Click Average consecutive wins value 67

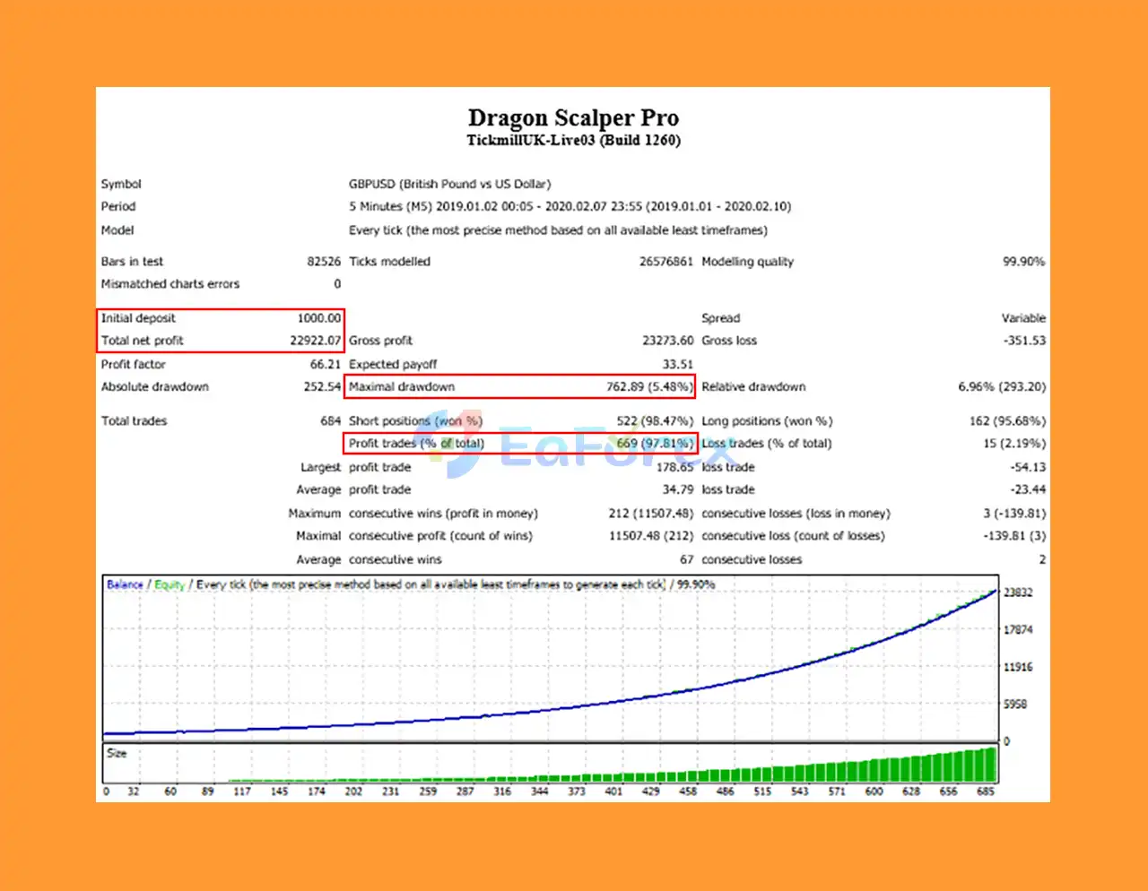pos(687,560)
